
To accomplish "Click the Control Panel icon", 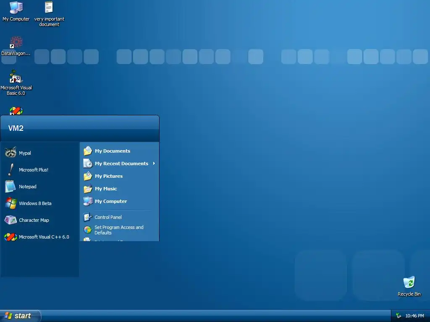I will click(x=87, y=217).
